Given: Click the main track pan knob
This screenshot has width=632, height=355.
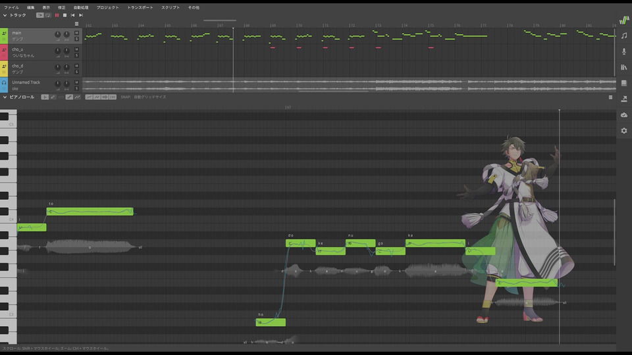Looking at the screenshot, I should point(66,35).
